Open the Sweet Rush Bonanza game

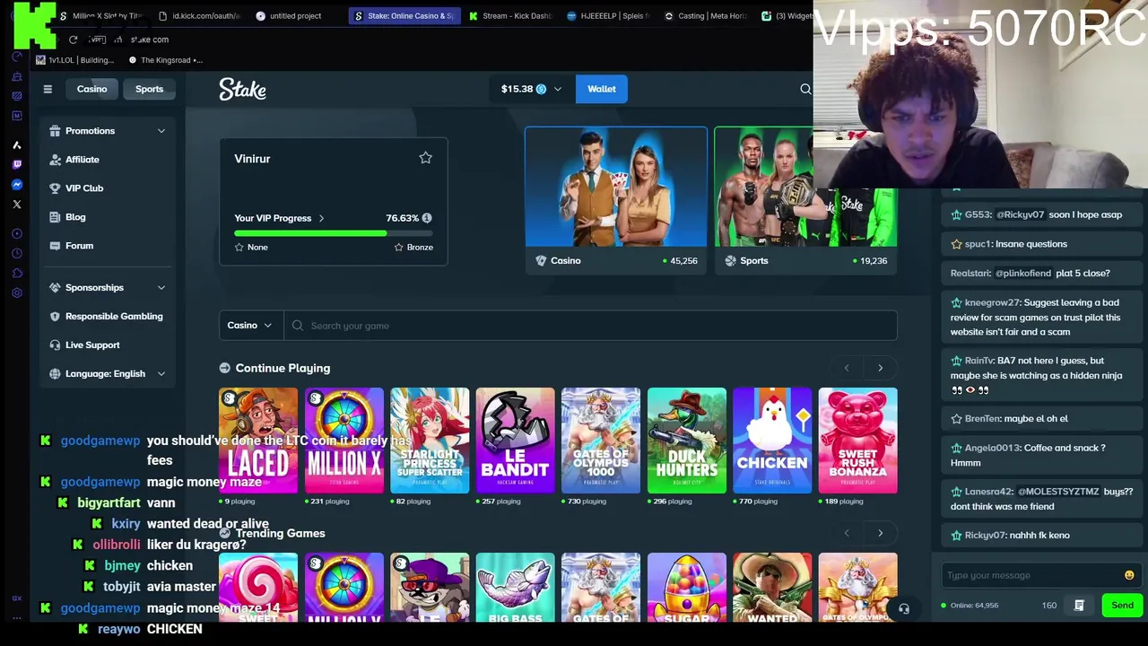point(857,441)
